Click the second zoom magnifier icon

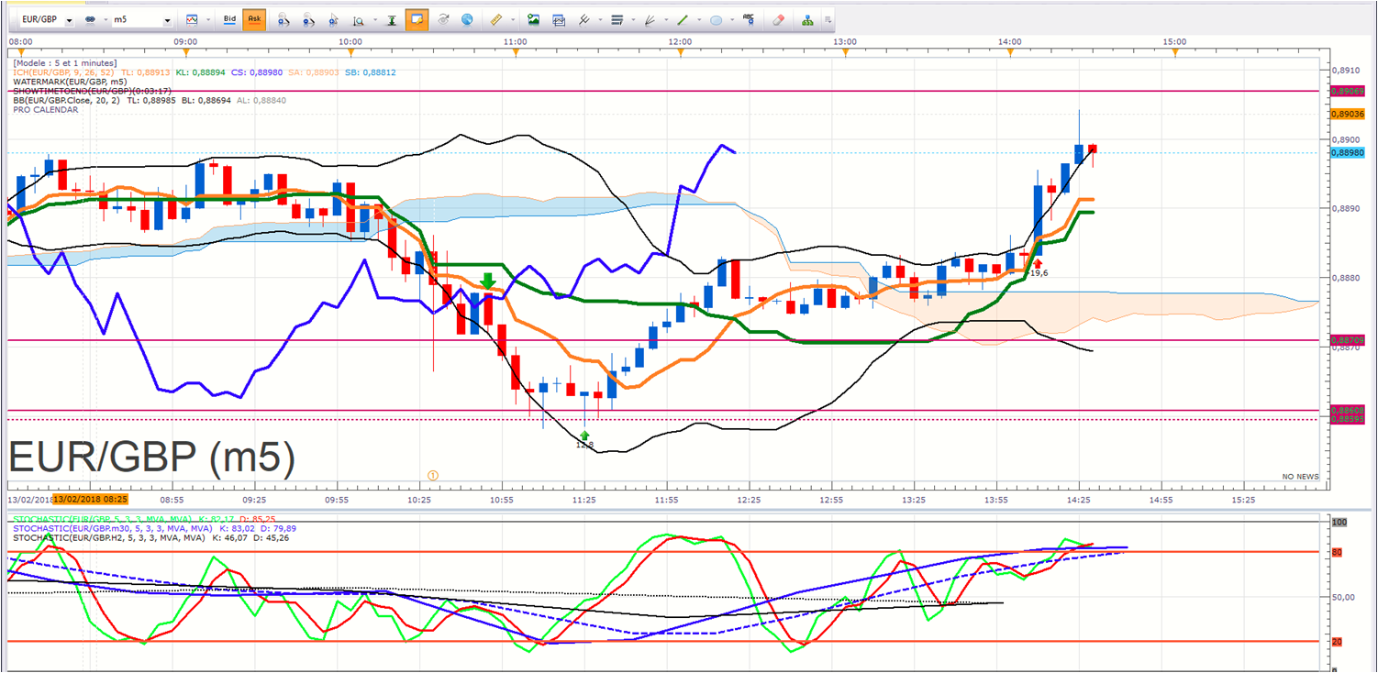coord(308,19)
